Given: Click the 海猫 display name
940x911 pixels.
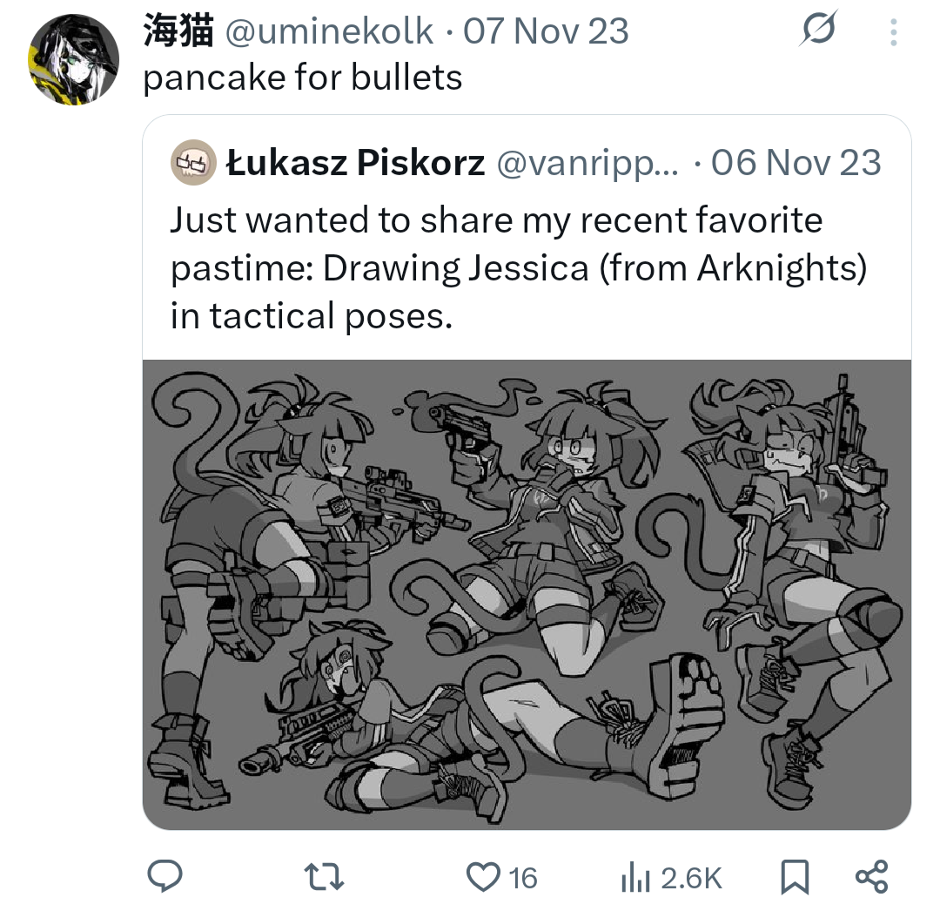Looking at the screenshot, I should 178,33.
